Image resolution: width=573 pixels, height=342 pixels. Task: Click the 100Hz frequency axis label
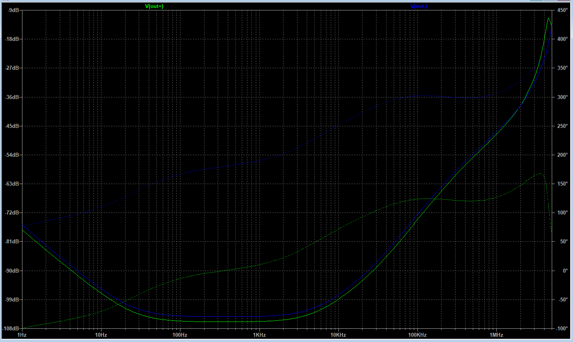point(180,335)
